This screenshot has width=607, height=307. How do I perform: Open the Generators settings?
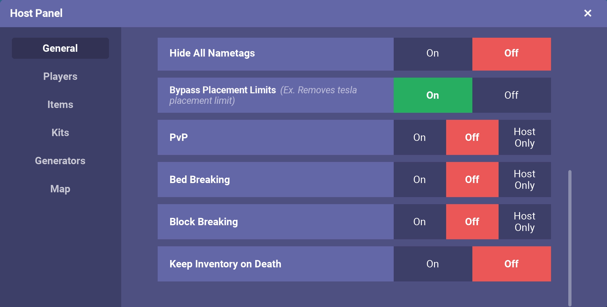tap(60, 161)
